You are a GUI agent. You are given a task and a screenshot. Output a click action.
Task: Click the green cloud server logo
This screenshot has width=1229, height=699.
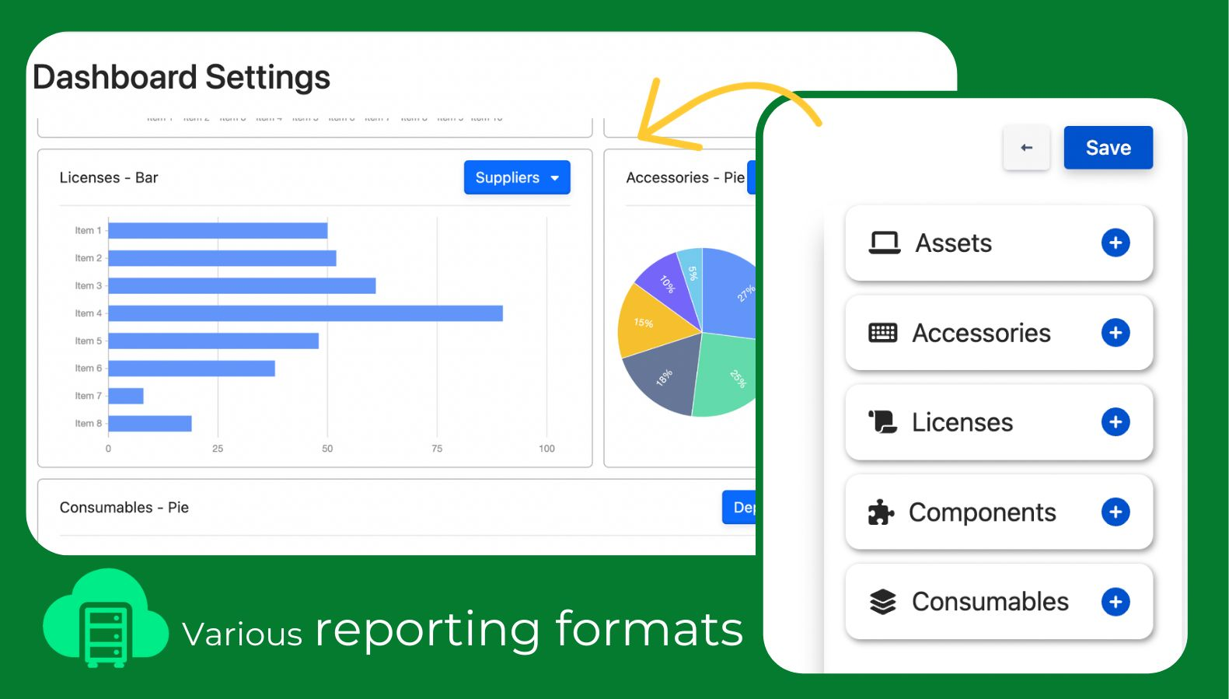[106, 619]
